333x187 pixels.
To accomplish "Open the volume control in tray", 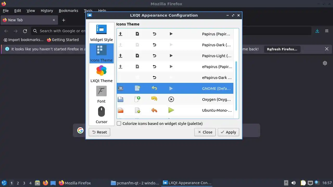I will tap(294, 183).
